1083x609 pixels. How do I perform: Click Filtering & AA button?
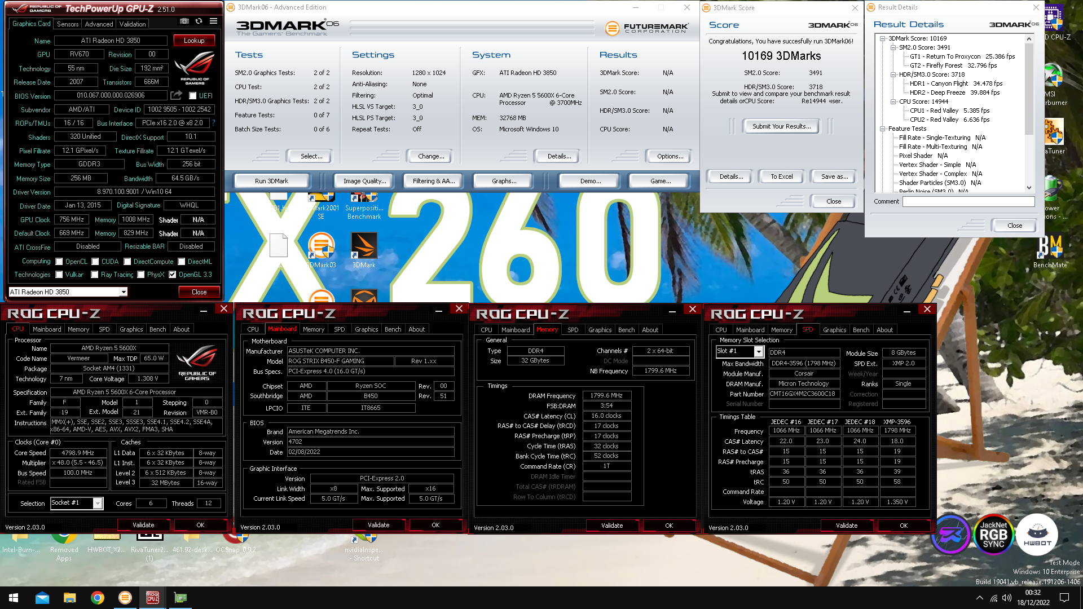433,181
